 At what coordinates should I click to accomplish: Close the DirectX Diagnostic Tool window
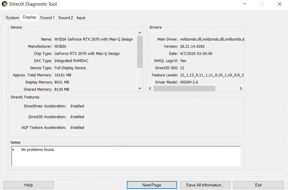(280, 4)
